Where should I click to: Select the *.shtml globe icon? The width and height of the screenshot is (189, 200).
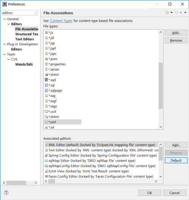[x=46, y=75]
